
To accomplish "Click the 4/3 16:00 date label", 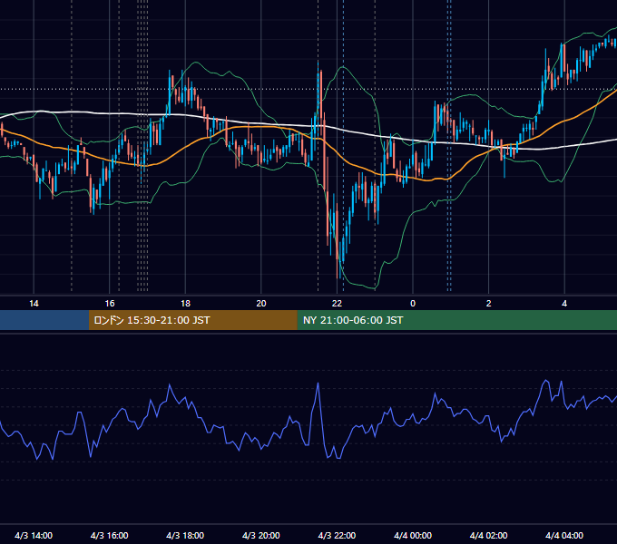I will pyautogui.click(x=110, y=535).
